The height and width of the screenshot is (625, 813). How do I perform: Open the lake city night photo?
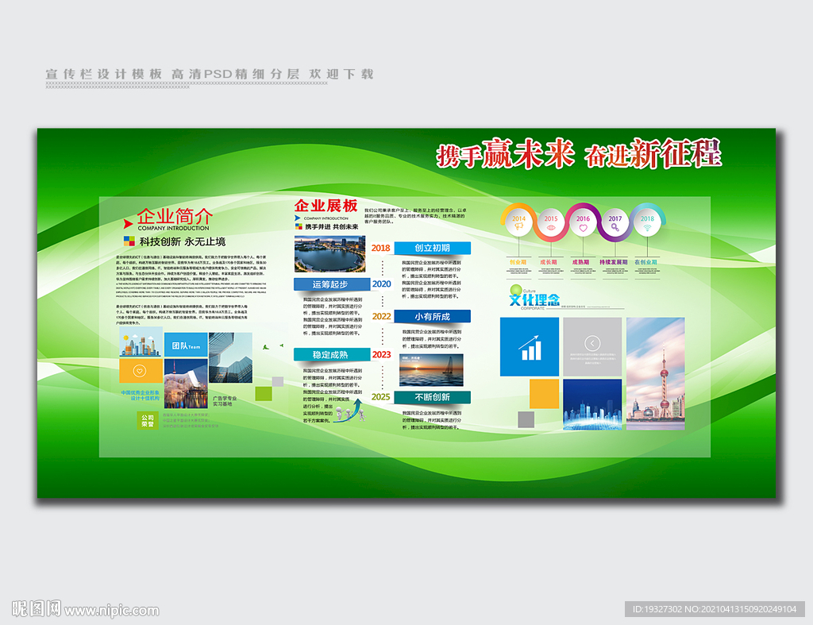click(329, 254)
